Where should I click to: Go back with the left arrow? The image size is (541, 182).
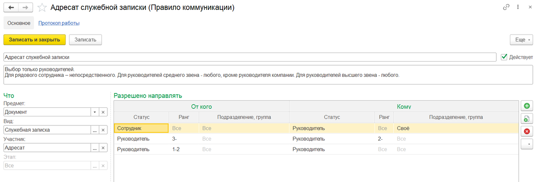tap(11, 7)
